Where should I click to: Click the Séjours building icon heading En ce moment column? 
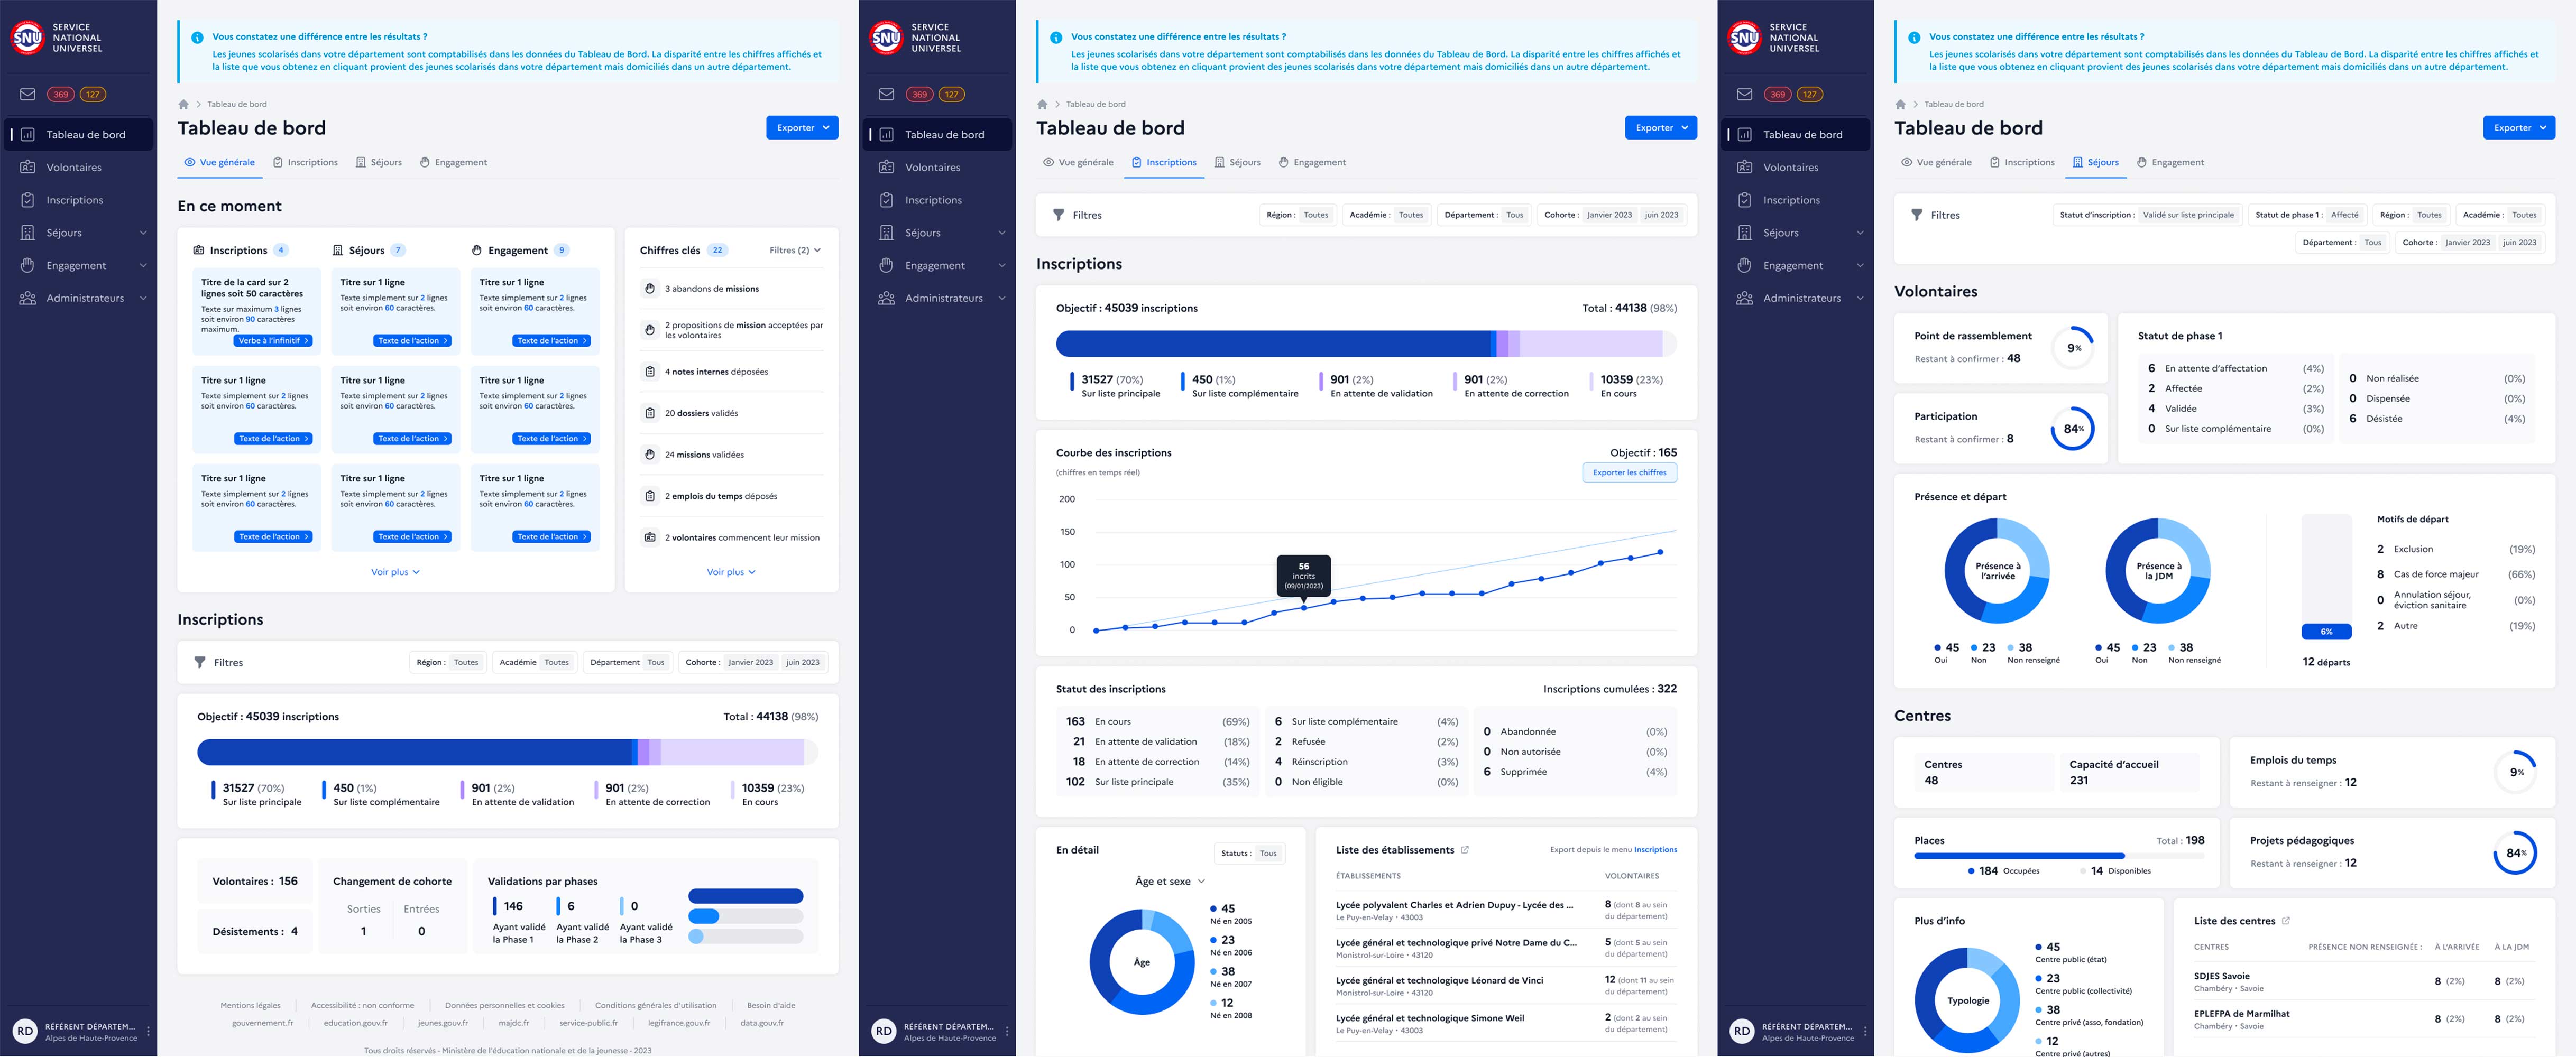338,250
